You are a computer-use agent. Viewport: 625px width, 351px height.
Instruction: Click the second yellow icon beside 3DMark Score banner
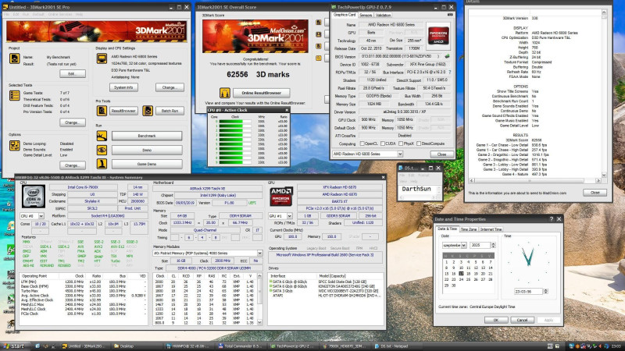pyautogui.click(x=319, y=34)
